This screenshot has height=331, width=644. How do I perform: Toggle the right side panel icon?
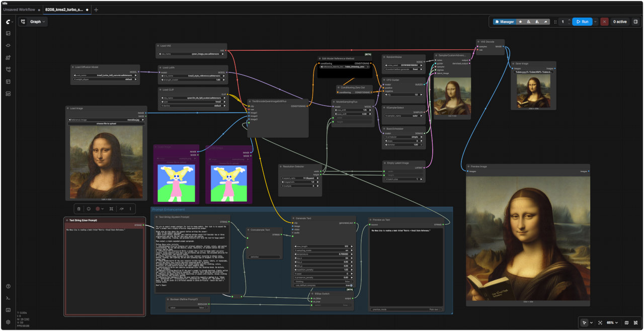tap(635, 22)
